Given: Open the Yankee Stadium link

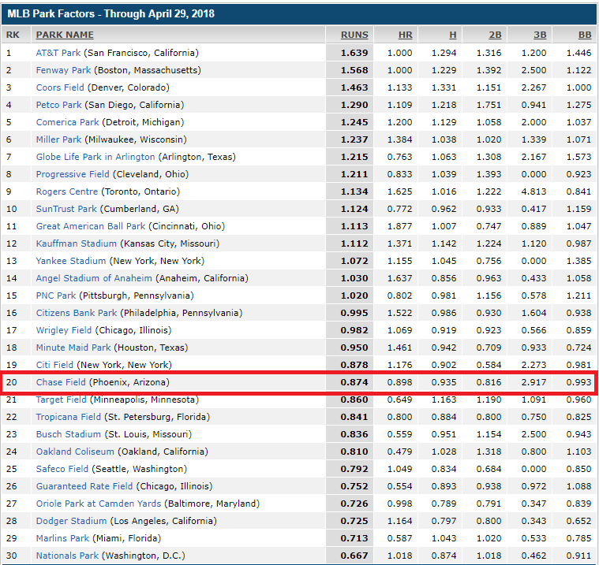Looking at the screenshot, I should click(x=71, y=261).
